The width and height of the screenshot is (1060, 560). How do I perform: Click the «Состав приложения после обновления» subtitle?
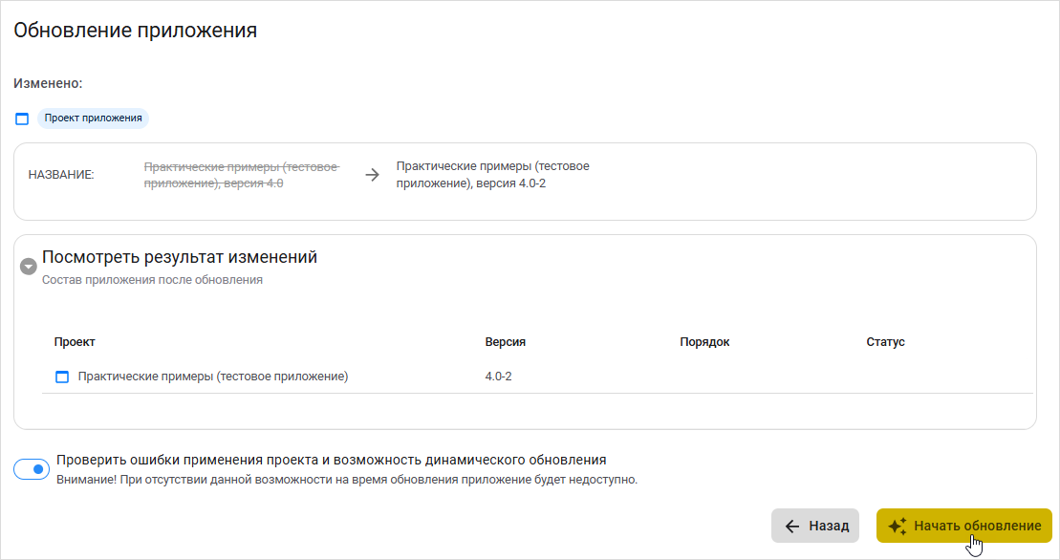pyautogui.click(x=152, y=280)
